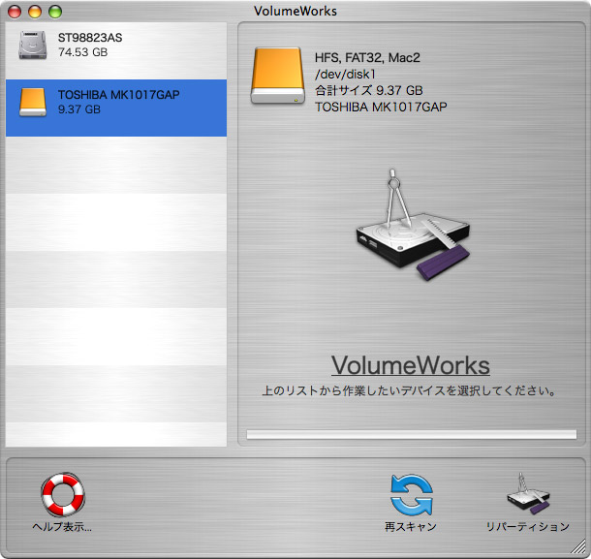The image size is (591, 559).
Task: Select TOSHIBA MK1017GAP row name
Action: [119, 95]
